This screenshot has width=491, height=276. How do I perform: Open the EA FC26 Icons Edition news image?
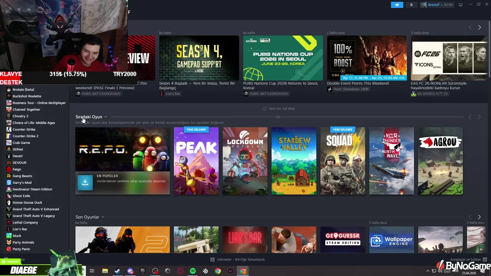[449, 58]
